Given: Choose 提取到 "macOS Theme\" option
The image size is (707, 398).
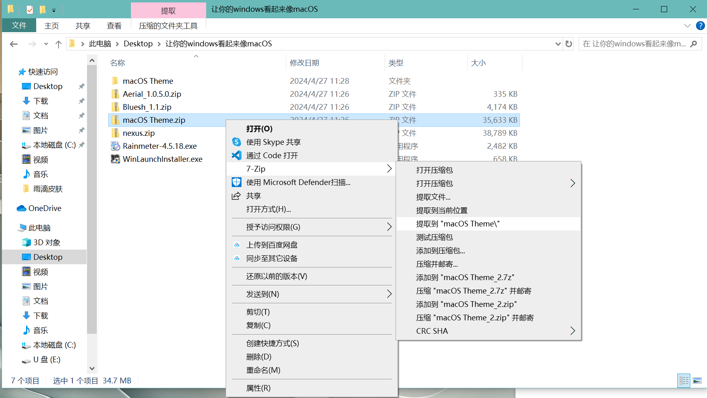Looking at the screenshot, I should click(x=457, y=224).
